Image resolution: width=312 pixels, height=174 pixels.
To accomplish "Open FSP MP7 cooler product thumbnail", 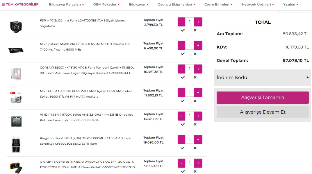I will tap(16, 27).
